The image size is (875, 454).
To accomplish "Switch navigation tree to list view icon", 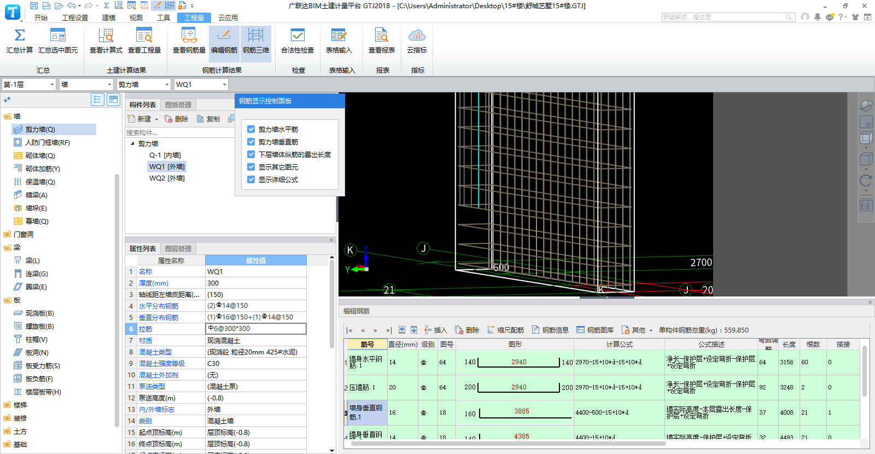I will 97,100.
